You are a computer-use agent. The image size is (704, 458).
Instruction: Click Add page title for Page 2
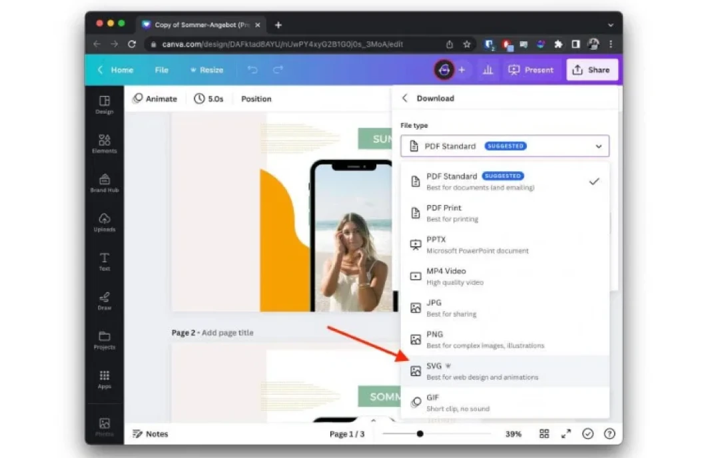pyautogui.click(x=228, y=332)
